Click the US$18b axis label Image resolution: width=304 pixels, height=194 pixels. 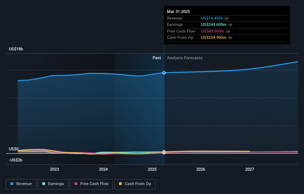(16, 49)
